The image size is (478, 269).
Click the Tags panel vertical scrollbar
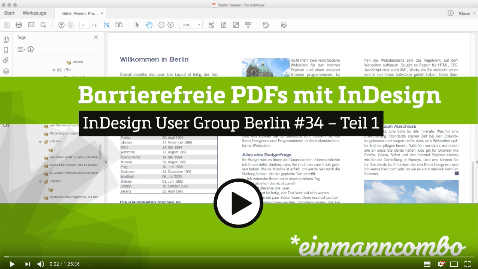pos(100,152)
